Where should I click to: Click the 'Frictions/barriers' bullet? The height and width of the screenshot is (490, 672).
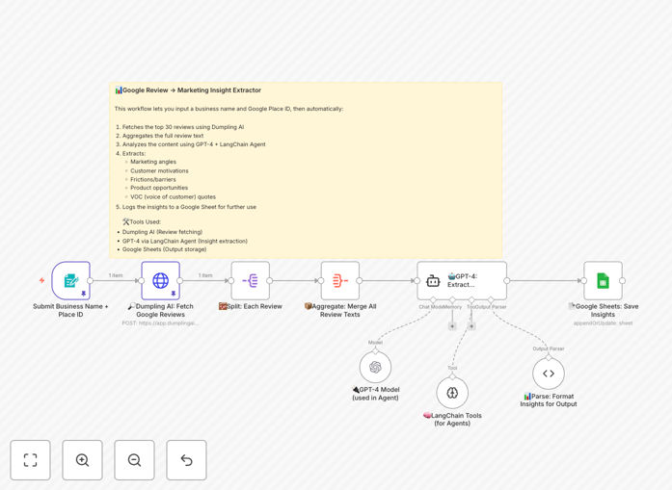click(153, 179)
